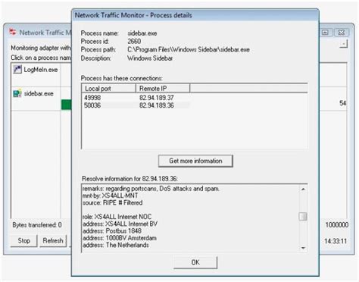Click the green traffic bar for sidebar.exe
The image size is (359, 282).
click(x=67, y=105)
